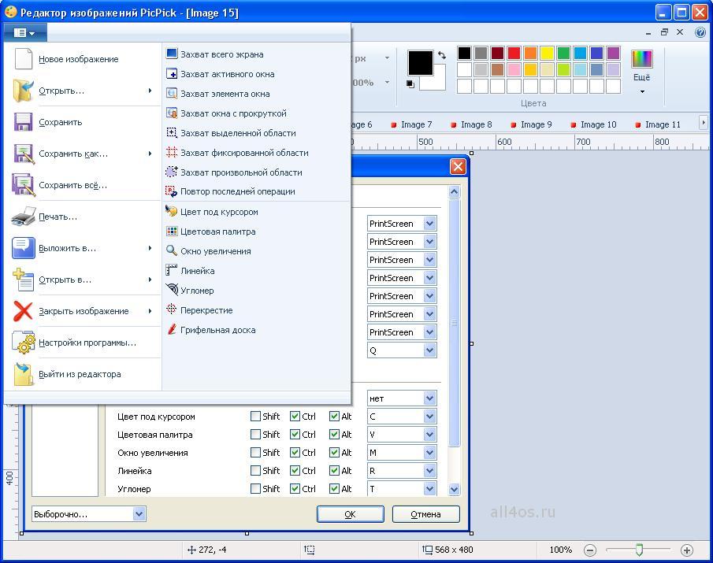
Task: Click Выложить в… in the menu
Action: pos(83,248)
